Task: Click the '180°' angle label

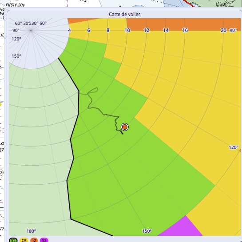Action: point(31,231)
